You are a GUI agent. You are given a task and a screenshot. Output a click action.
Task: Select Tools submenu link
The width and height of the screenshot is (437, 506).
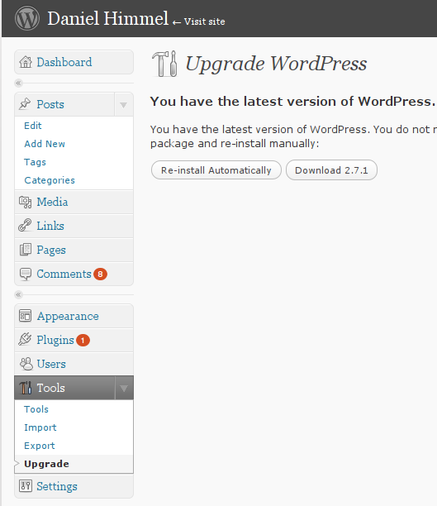(x=36, y=409)
